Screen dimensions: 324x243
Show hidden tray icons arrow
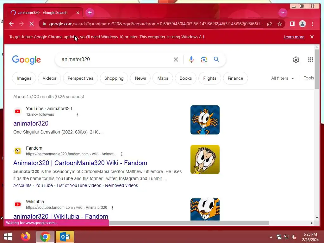click(x=271, y=237)
